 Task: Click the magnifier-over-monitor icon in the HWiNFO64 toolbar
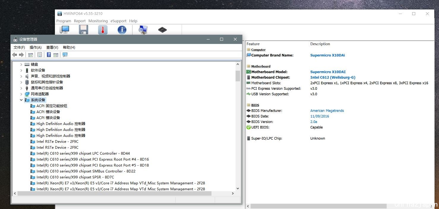143,30
